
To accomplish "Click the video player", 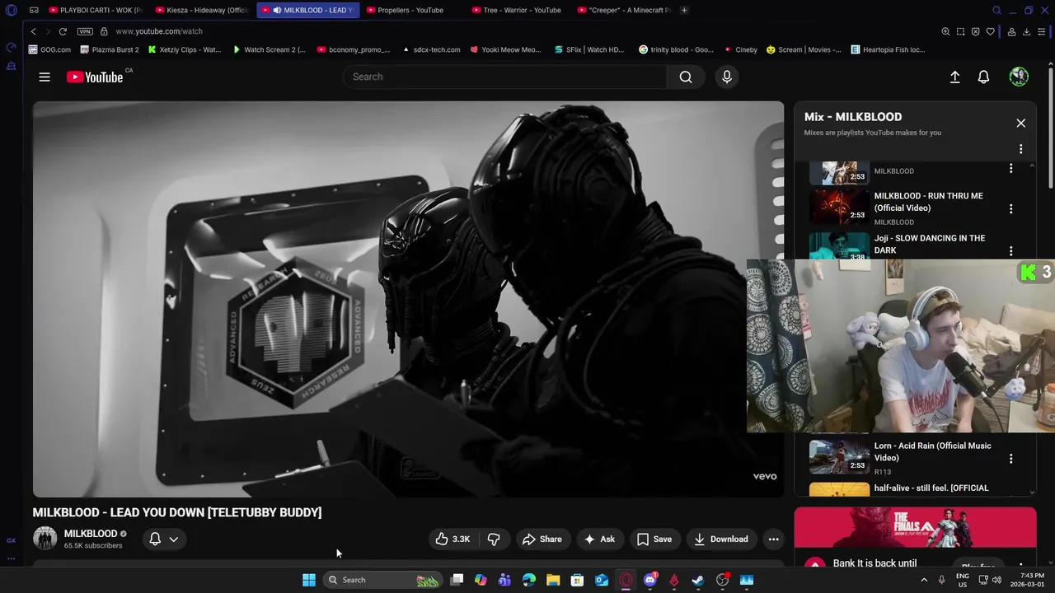I will coord(408,299).
